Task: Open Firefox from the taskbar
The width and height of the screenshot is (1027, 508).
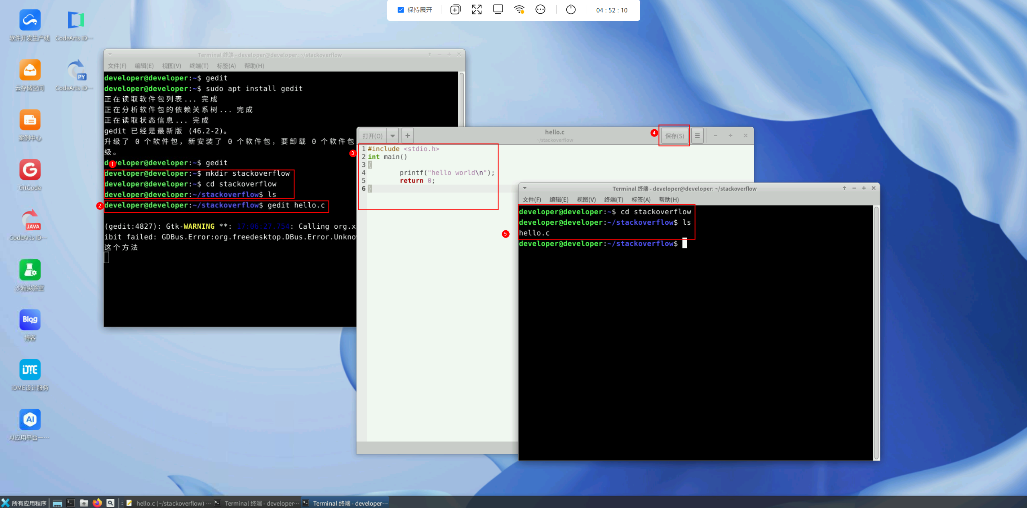Action: click(97, 503)
